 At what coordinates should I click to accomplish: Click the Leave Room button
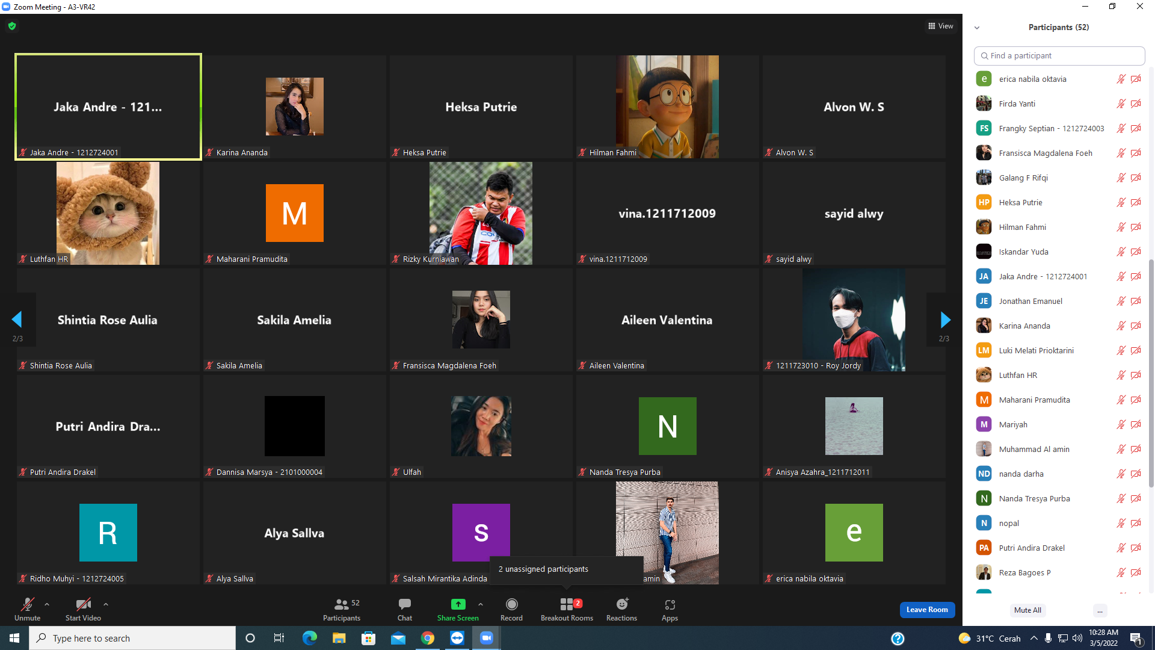pyautogui.click(x=927, y=610)
